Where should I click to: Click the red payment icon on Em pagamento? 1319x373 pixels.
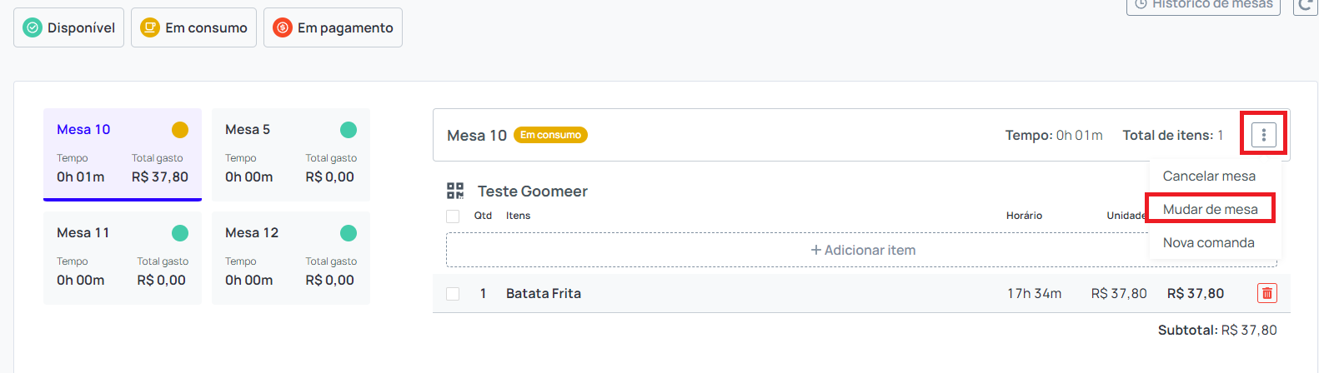[x=283, y=27]
